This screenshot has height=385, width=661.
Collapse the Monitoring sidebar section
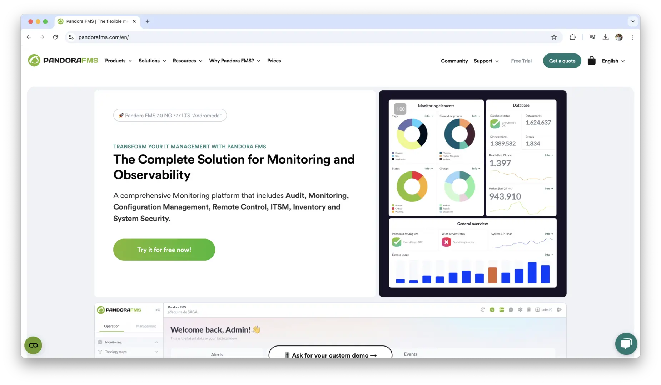click(156, 342)
